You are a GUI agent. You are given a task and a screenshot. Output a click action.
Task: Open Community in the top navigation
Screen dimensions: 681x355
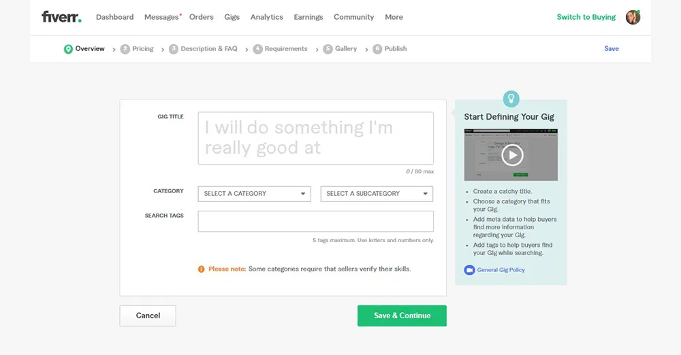pos(354,17)
